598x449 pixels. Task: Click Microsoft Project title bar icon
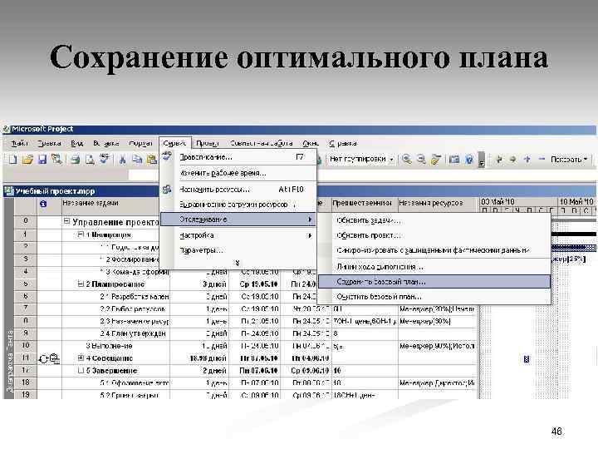tap(7, 129)
